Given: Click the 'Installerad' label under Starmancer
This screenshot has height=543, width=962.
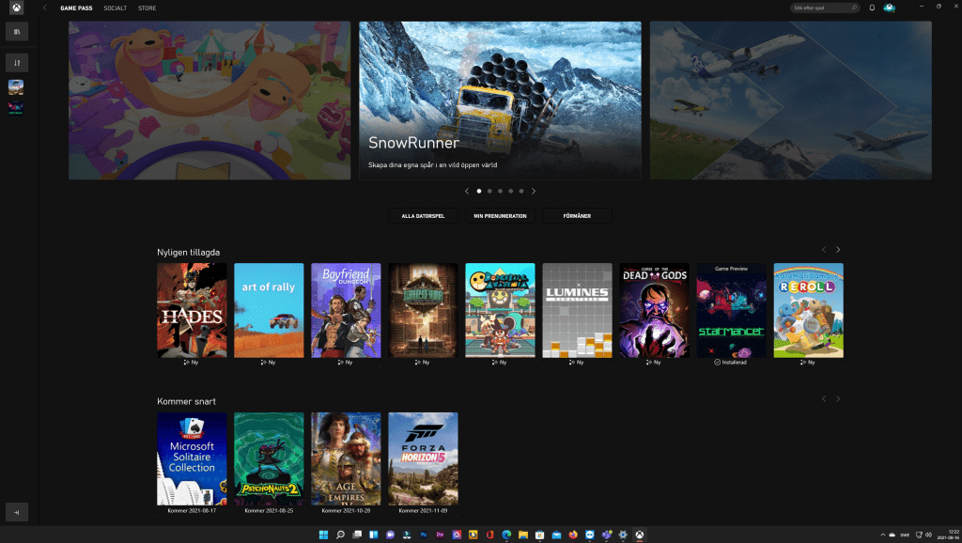Looking at the screenshot, I should point(731,363).
